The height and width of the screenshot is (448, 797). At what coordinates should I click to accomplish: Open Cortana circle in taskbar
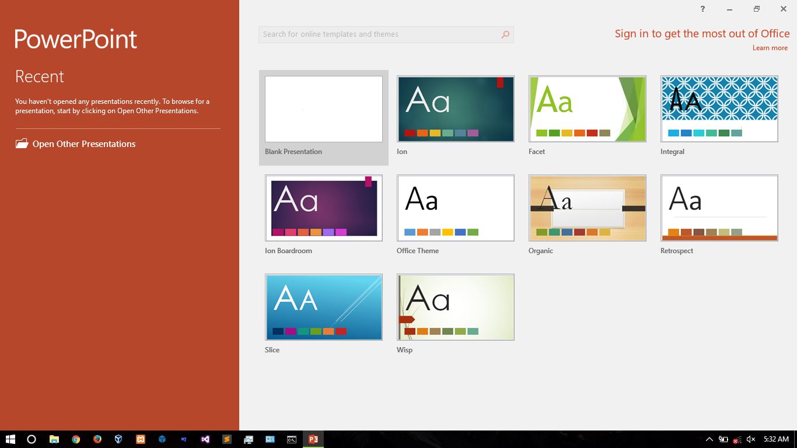coord(32,439)
